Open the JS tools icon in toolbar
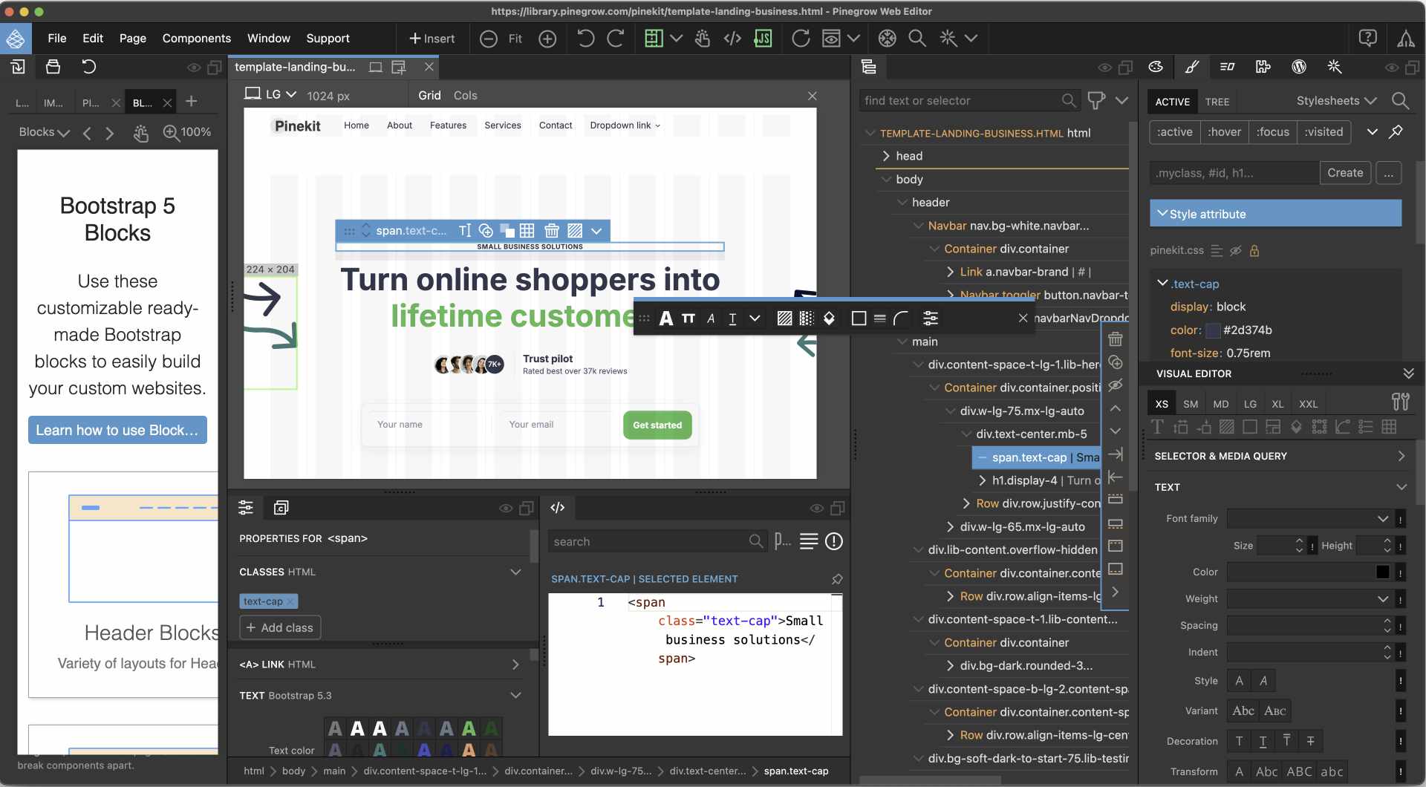Image resolution: width=1426 pixels, height=787 pixels. pyautogui.click(x=763, y=39)
